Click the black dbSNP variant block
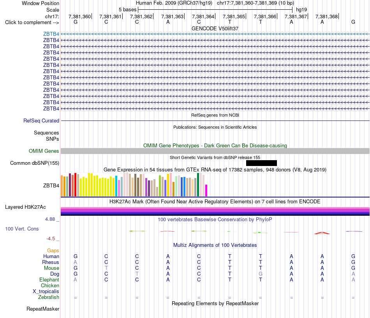370x318 pixels. [x=261, y=163]
